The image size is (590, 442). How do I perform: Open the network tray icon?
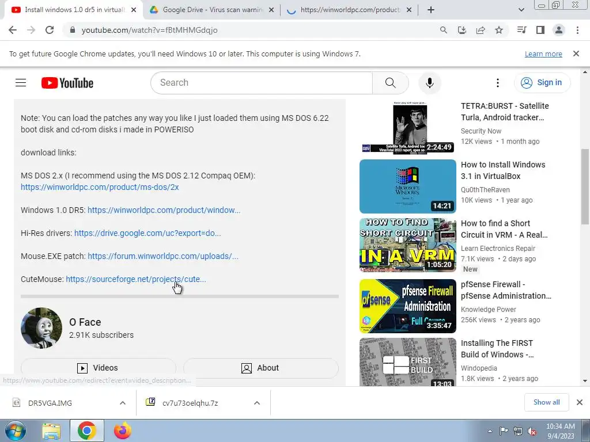(x=518, y=431)
